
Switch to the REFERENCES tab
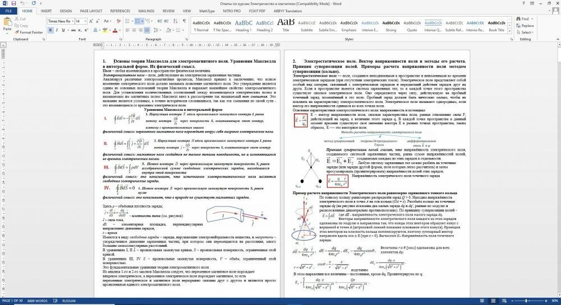point(120,11)
